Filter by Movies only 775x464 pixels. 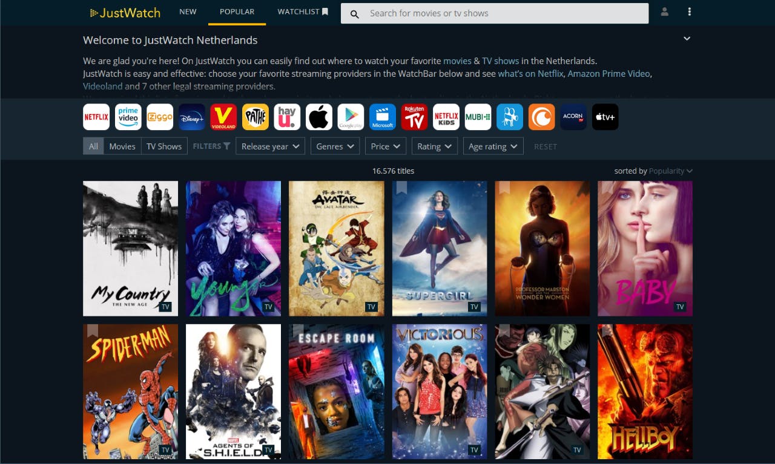[x=122, y=146]
